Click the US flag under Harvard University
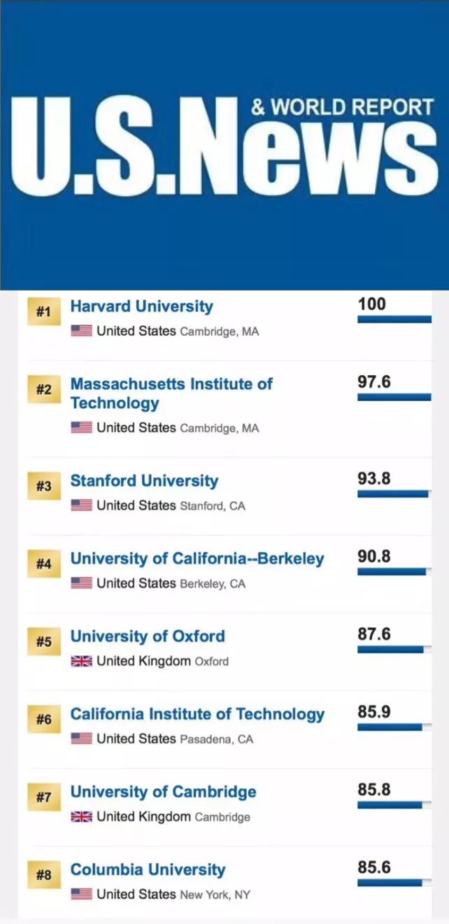Screen dimensions: 449x924 point(81,331)
